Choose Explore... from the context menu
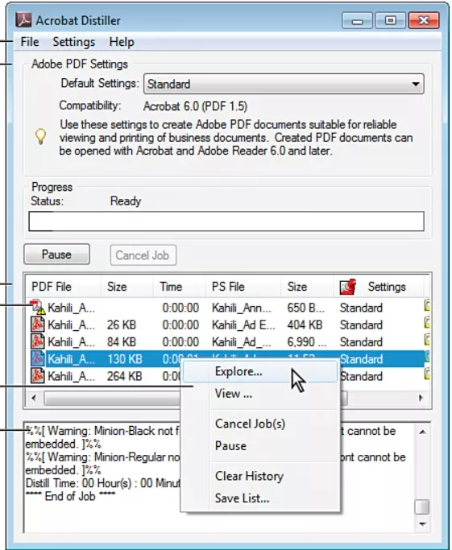Screen dimensions: 452x550 [x=259, y=371]
